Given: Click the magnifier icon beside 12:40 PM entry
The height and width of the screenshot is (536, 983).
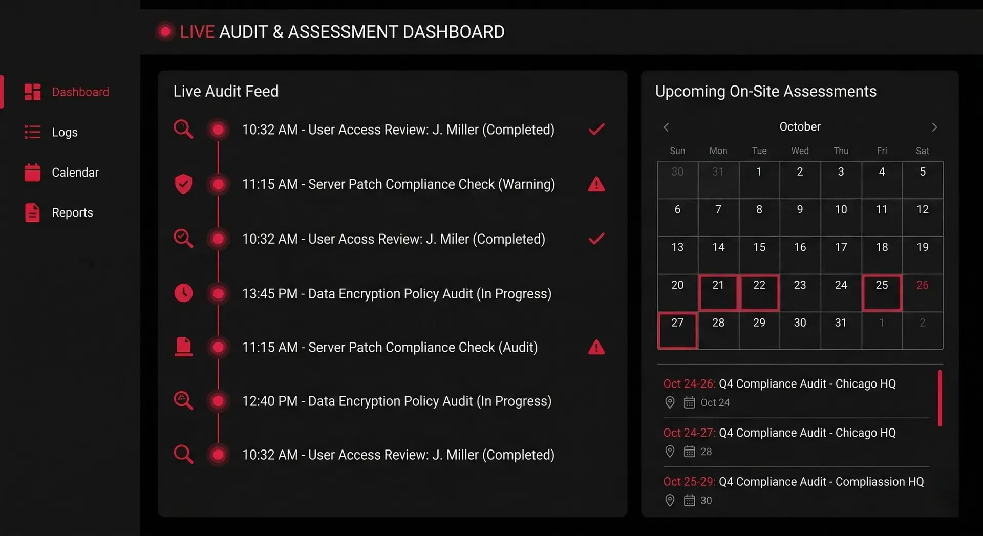Looking at the screenshot, I should 183,400.
